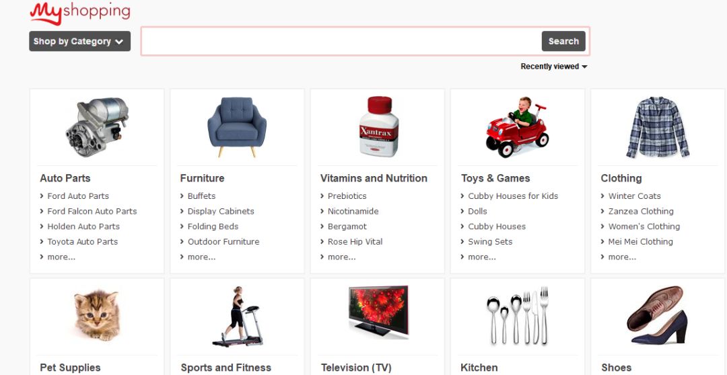
Task: Click the MyShopping logo
Action: point(79,13)
